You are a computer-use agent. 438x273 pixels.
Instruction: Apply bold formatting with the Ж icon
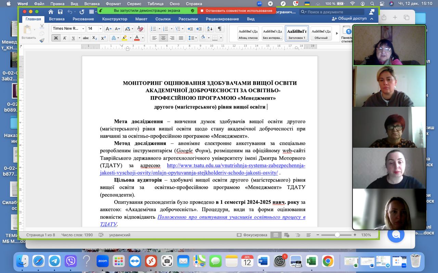56,38
